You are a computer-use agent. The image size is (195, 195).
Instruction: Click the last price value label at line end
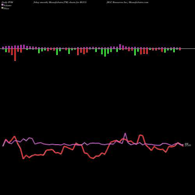pyautogui.click(x=188, y=145)
